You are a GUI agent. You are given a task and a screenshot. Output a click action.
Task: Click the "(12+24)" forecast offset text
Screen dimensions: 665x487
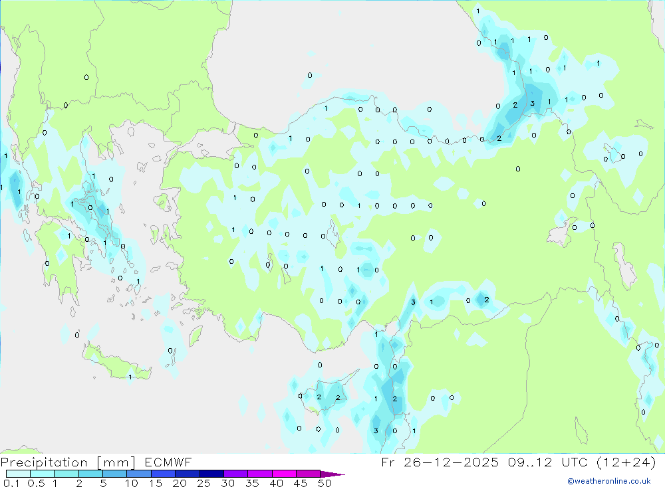626,462
